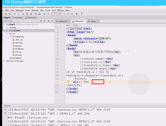Fold the head tag at line 3
Viewport: 166px width, 126px height.
pos(65,35)
